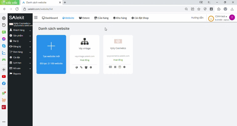Image resolution: width=237 pixels, height=126 pixels.
Task: Click the Cốc Cốc browser logo button
Action: pos(10,2)
